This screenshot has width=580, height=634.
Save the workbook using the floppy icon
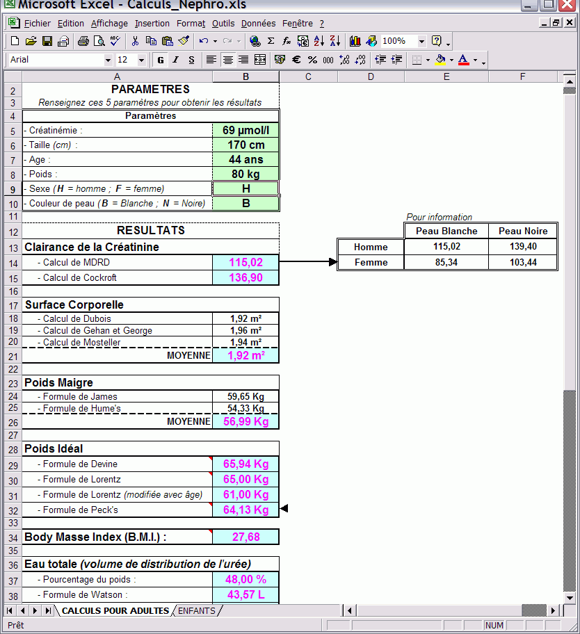pos(47,41)
